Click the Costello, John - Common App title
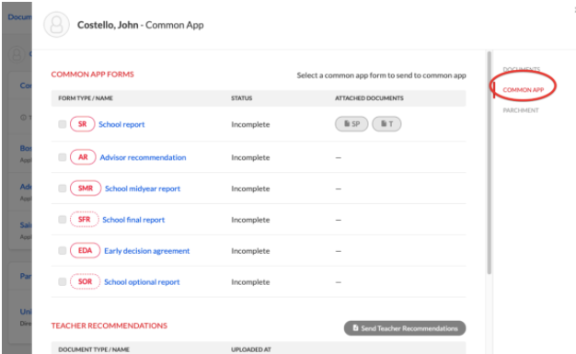This screenshot has height=354, width=576. (141, 25)
